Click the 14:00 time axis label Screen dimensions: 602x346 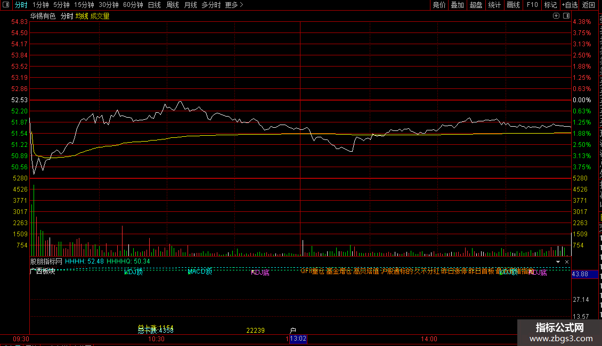(x=429, y=339)
